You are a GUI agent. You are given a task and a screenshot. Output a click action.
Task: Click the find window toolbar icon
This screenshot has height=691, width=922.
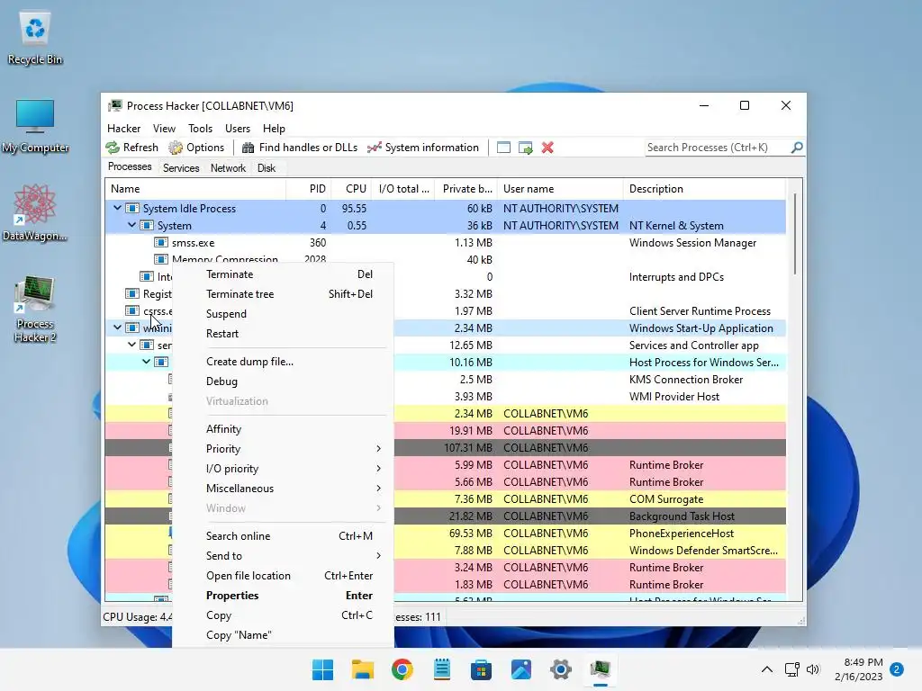point(504,148)
